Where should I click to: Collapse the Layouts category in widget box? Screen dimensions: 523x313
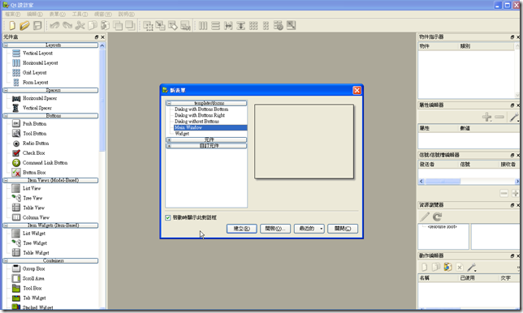point(6,45)
